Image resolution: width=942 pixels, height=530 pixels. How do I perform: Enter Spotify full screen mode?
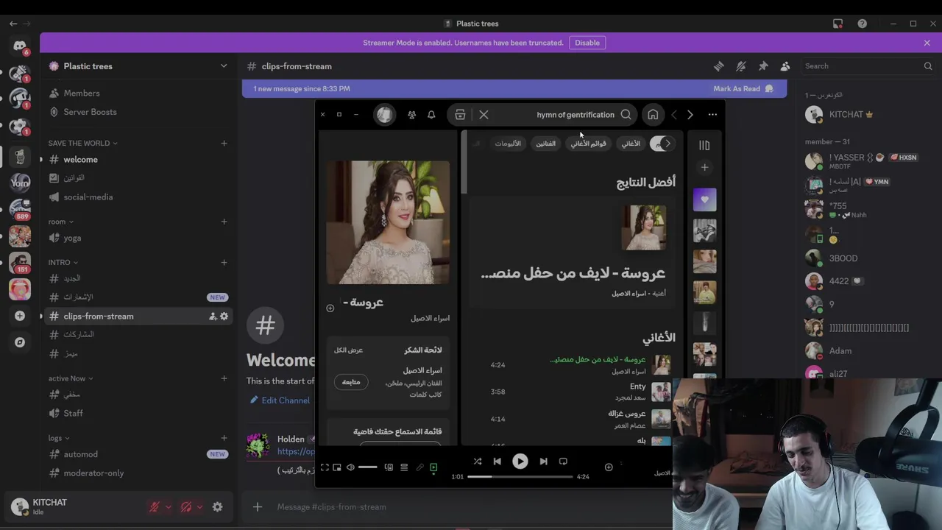tap(325, 467)
